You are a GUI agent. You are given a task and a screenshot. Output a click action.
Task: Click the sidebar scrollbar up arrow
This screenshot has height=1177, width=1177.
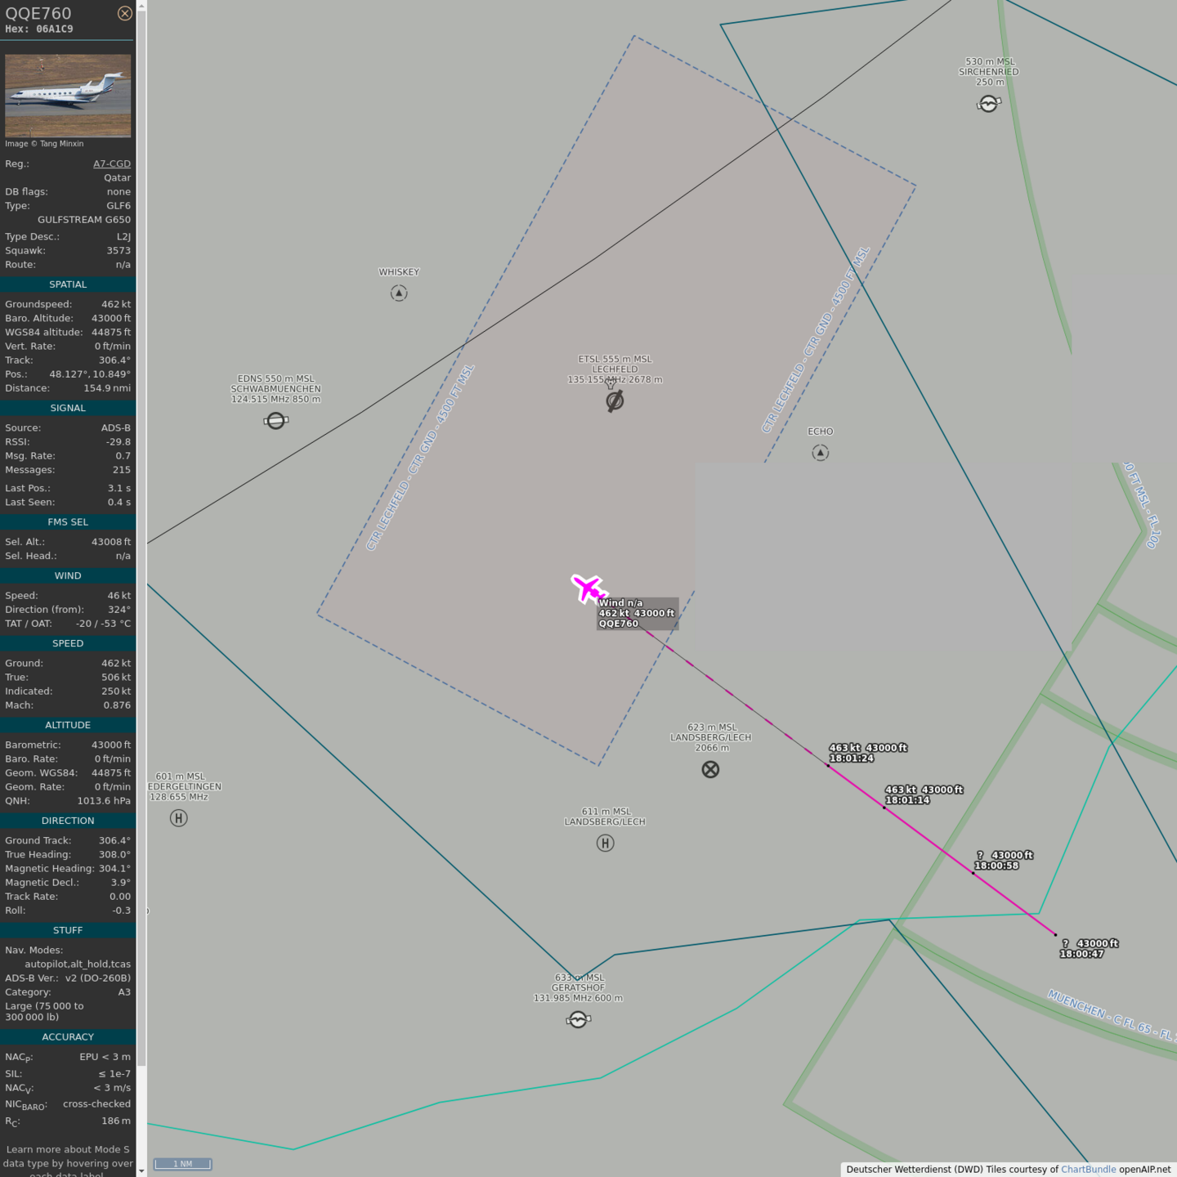pyautogui.click(x=141, y=6)
